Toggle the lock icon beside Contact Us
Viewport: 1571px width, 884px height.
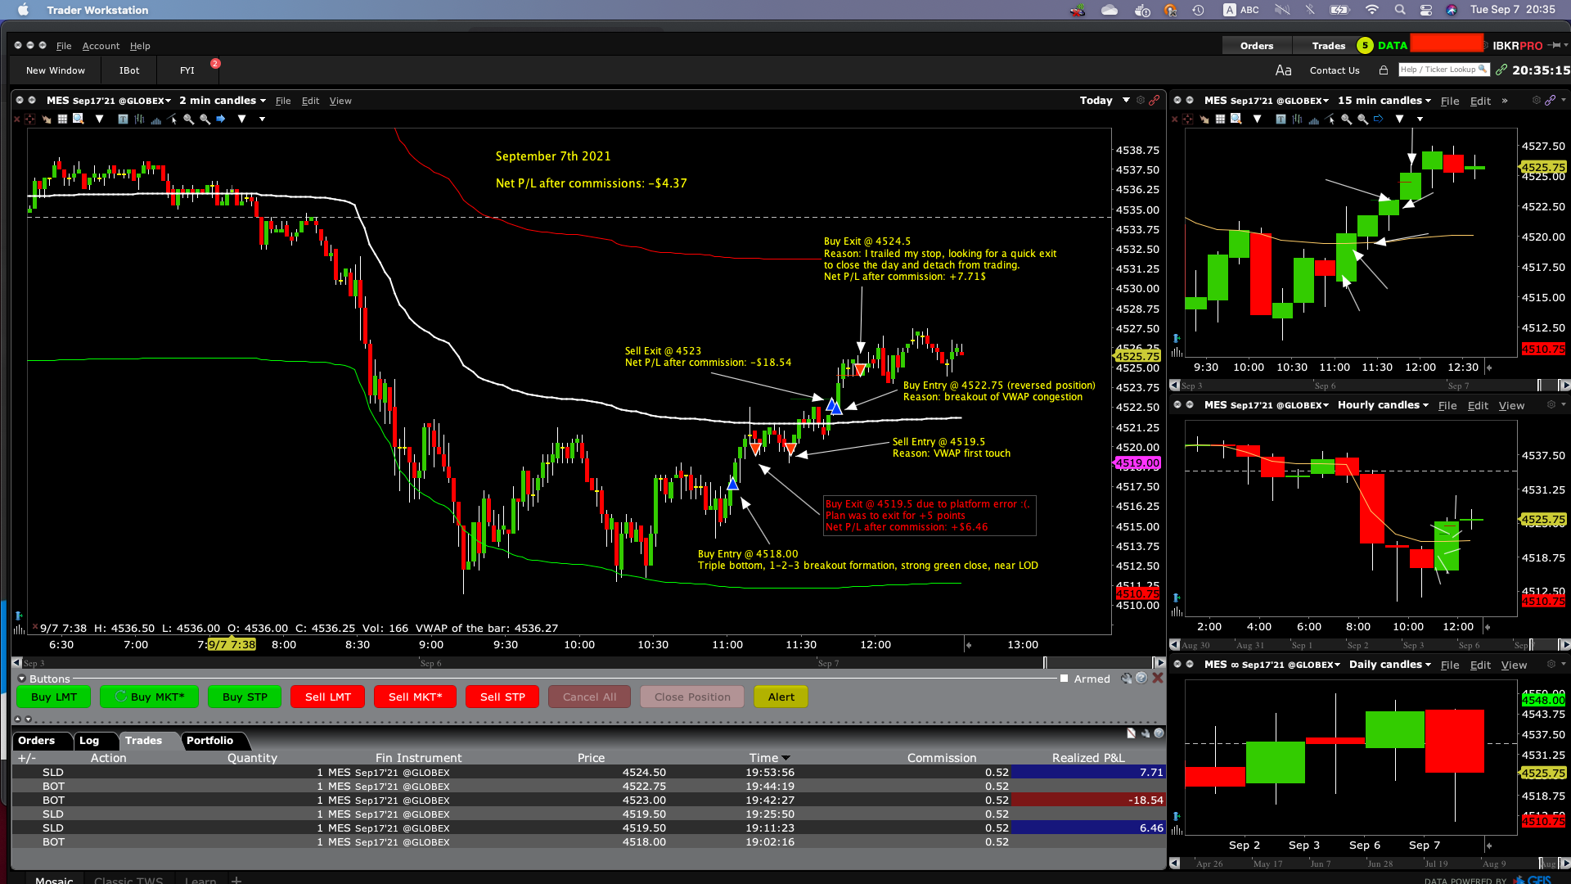click(x=1384, y=70)
